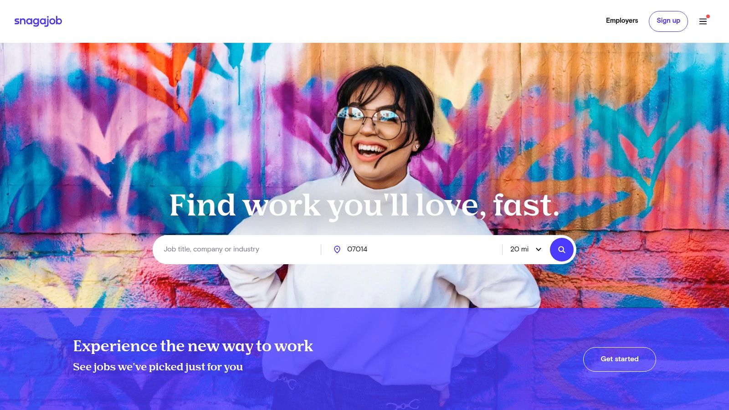This screenshot has width=729, height=410.
Task: Click the location pin icon
Action: pyautogui.click(x=337, y=250)
